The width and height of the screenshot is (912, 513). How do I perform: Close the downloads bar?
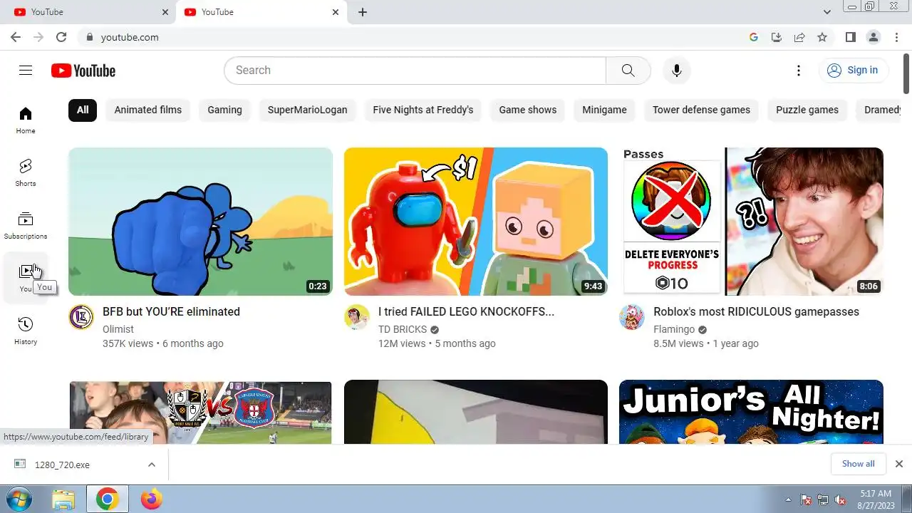(898, 464)
